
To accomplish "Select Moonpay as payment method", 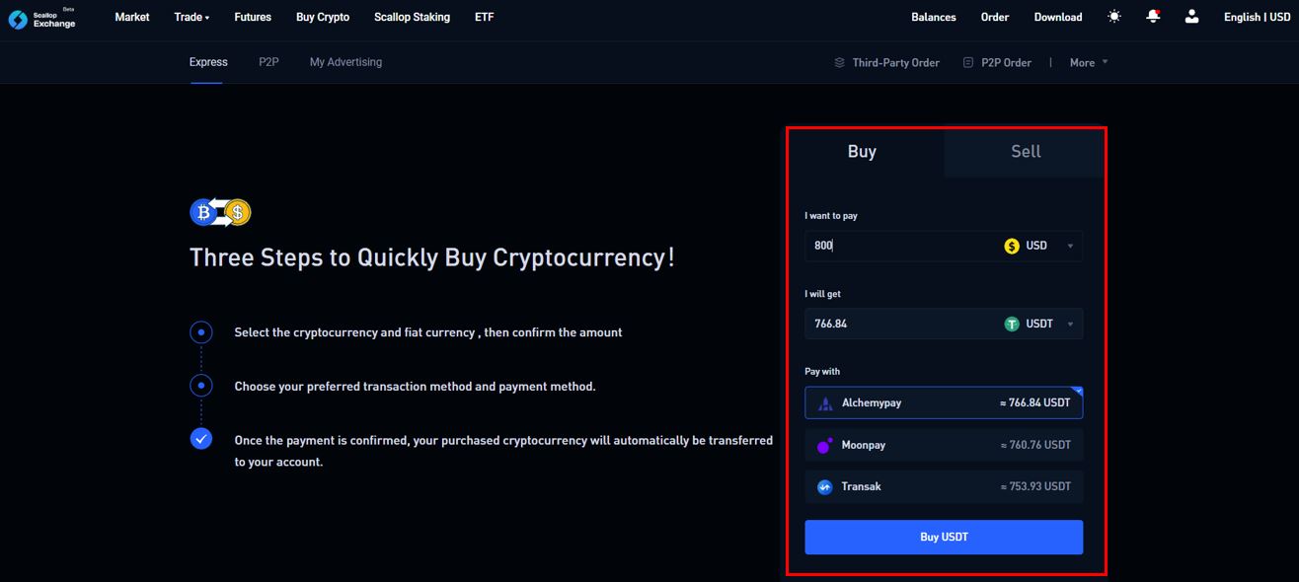I will click(944, 445).
